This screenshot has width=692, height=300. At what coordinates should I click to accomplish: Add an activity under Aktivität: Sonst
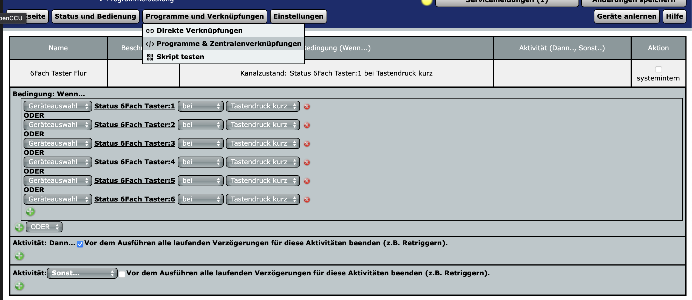pyautogui.click(x=19, y=286)
